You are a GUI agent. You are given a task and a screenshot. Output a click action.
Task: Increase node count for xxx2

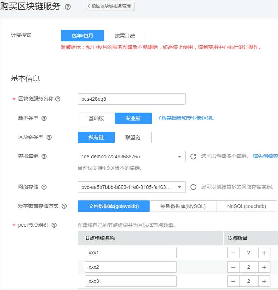pos(264,267)
